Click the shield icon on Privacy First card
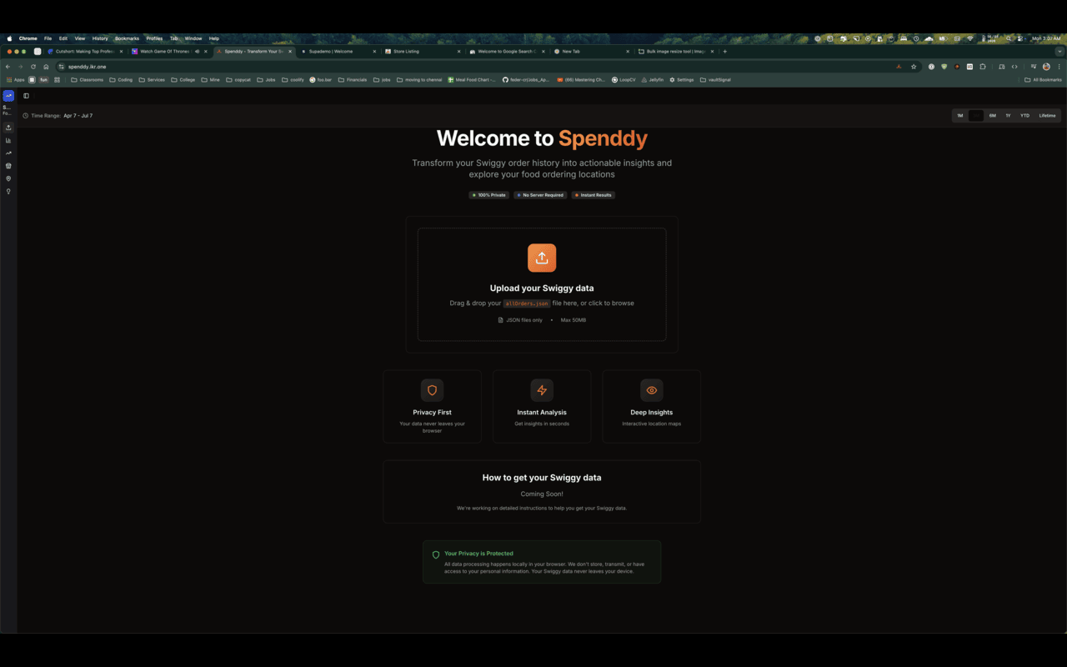 (x=432, y=390)
